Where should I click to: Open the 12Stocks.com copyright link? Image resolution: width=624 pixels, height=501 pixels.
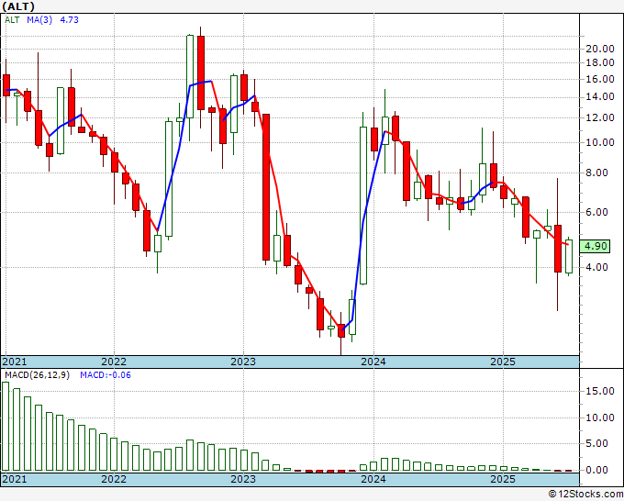coord(585,495)
